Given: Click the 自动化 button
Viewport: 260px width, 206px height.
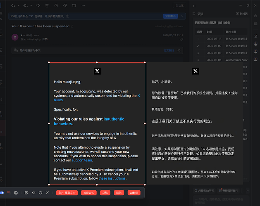Looking at the screenshot, I should pos(179,5).
